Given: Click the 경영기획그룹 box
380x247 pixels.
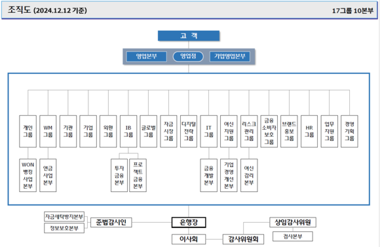Looking at the screenshot, I should pyautogui.click(x=349, y=132).
